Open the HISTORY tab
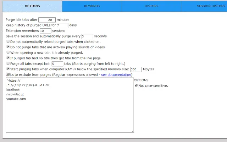The height and width of the screenshot is (142, 227). (151, 6)
